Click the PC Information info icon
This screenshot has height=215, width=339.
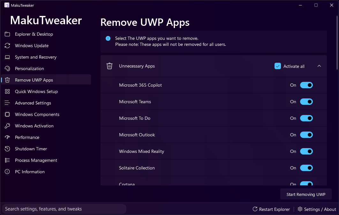click(7, 172)
